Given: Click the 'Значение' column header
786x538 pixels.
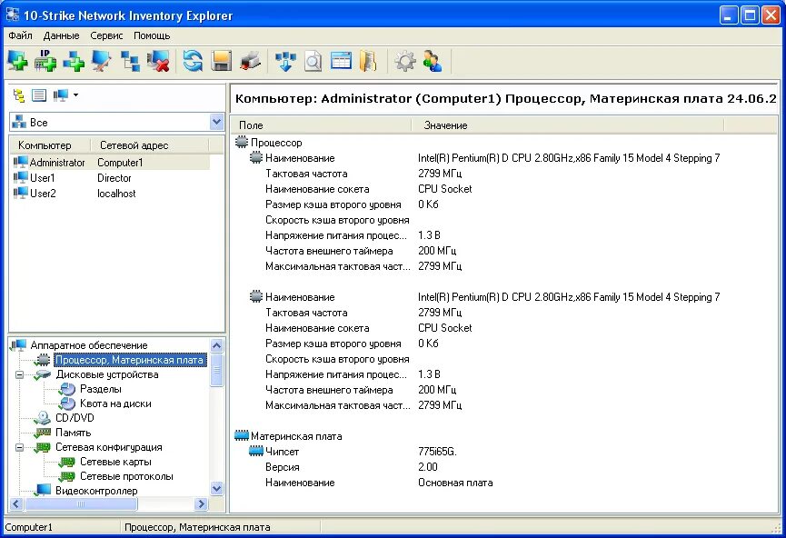Looking at the screenshot, I should pyautogui.click(x=567, y=125).
